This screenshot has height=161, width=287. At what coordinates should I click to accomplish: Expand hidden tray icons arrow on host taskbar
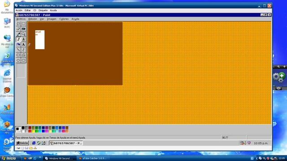click(x=257, y=158)
